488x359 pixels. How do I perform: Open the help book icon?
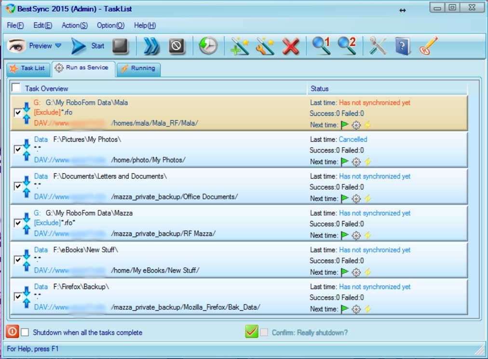coord(403,46)
